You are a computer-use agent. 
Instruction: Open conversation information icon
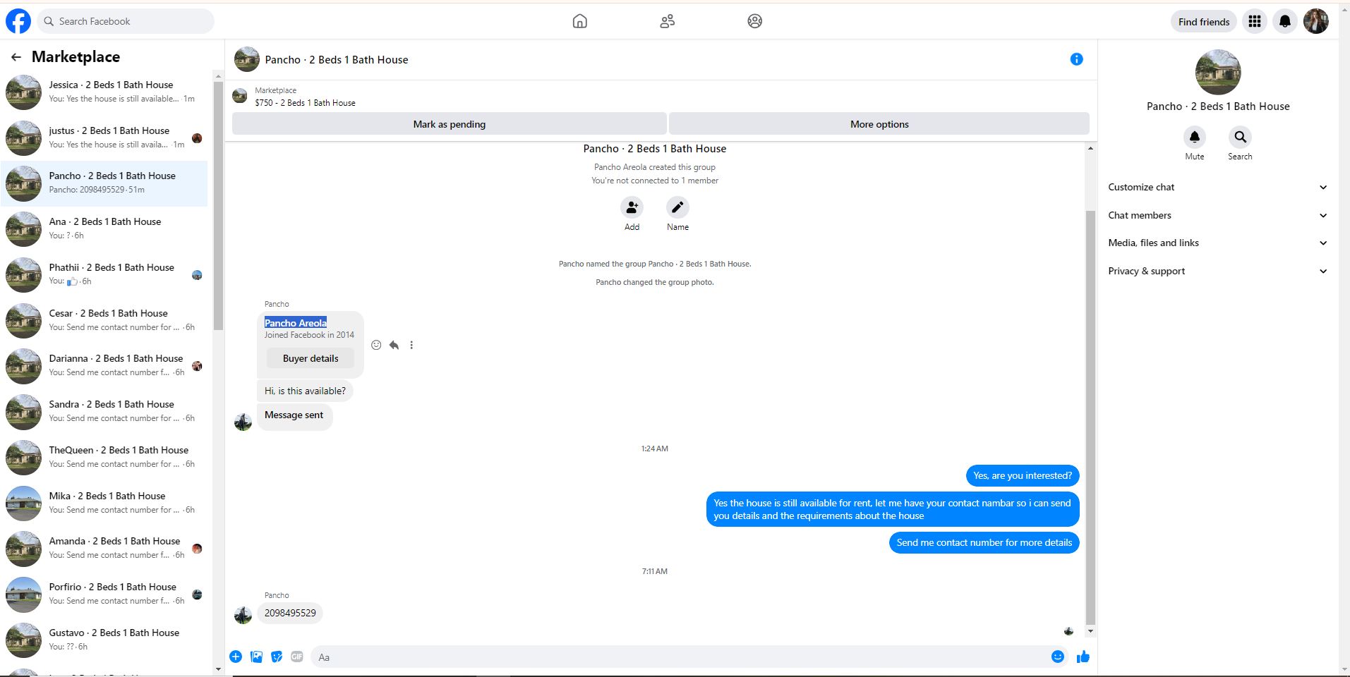click(1077, 59)
